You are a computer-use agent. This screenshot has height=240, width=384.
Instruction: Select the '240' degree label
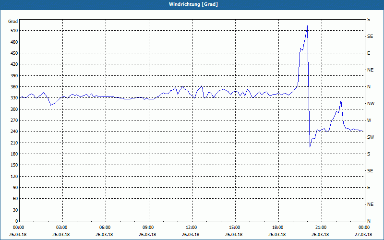(14, 131)
